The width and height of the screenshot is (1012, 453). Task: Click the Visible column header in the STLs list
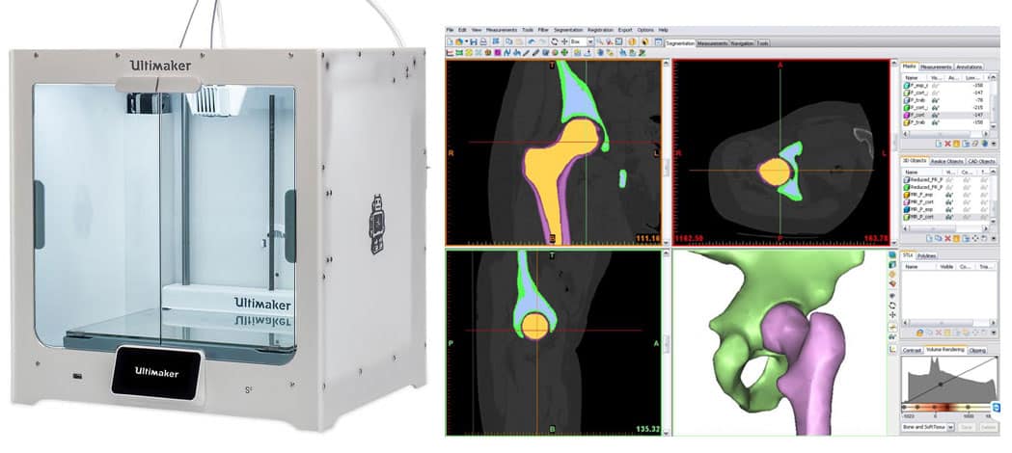point(946,267)
